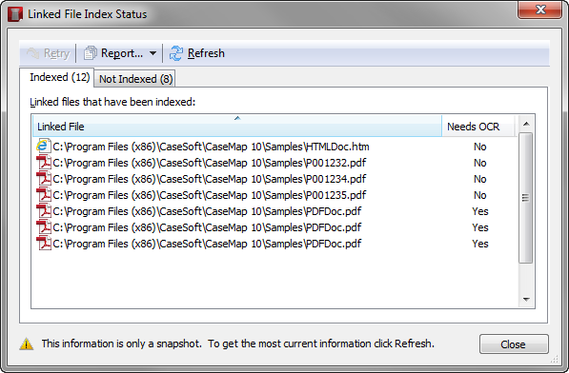Select the PDF icon for P001232.pdf

(44, 163)
